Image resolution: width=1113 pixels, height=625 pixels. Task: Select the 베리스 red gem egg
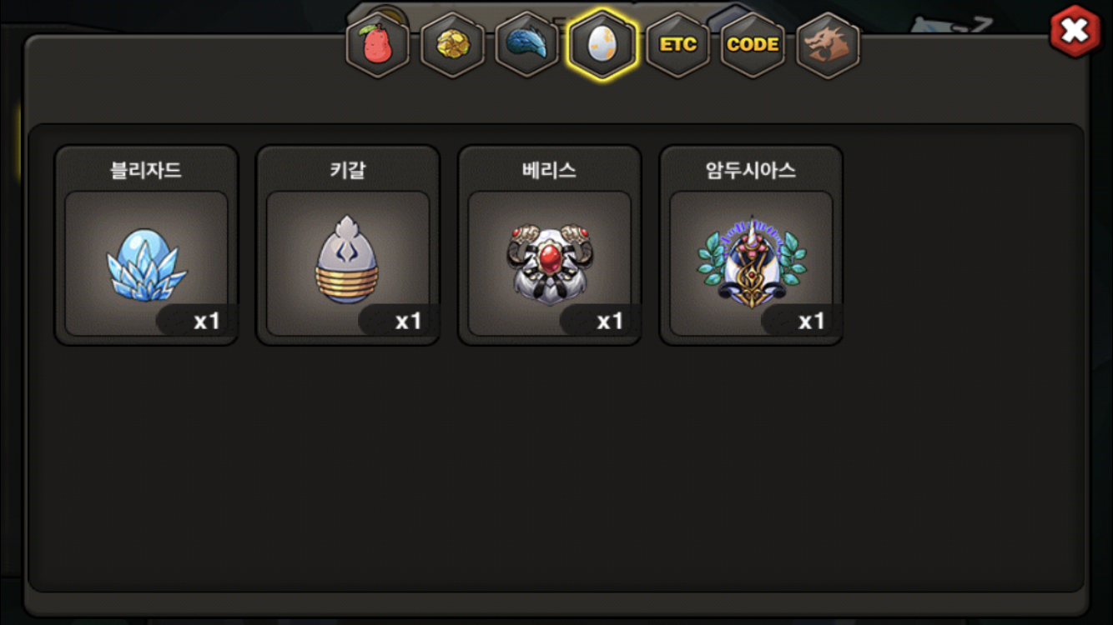coord(550,263)
